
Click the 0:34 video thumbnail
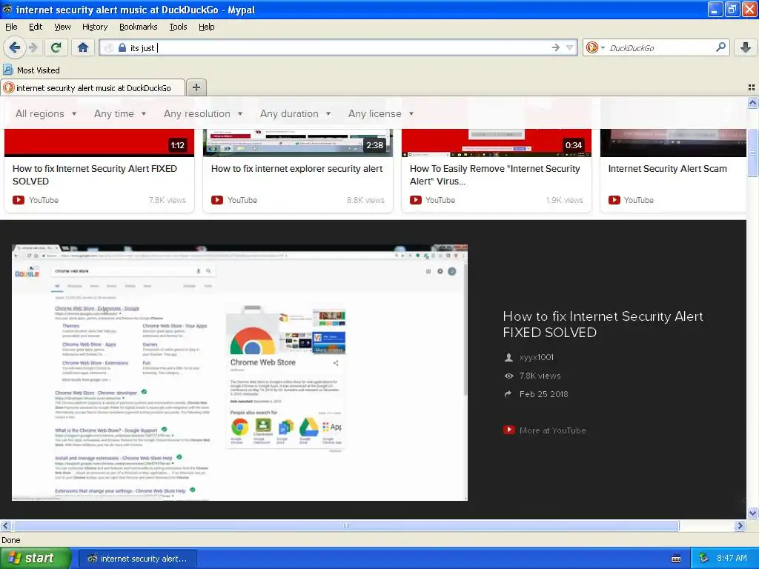click(x=497, y=143)
